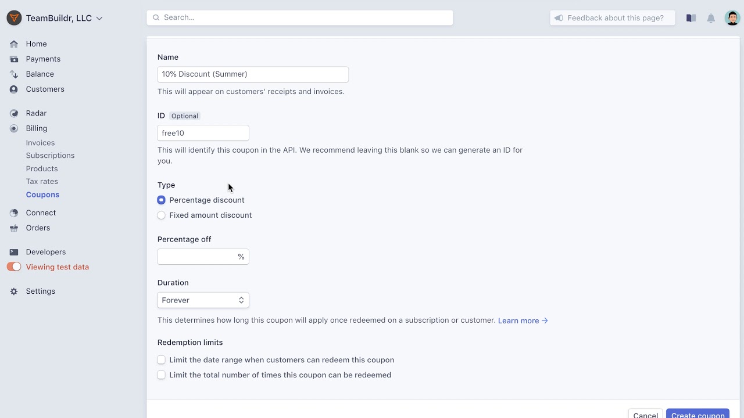This screenshot has width=744, height=418.
Task: Click the Settings gear icon
Action: point(14,291)
